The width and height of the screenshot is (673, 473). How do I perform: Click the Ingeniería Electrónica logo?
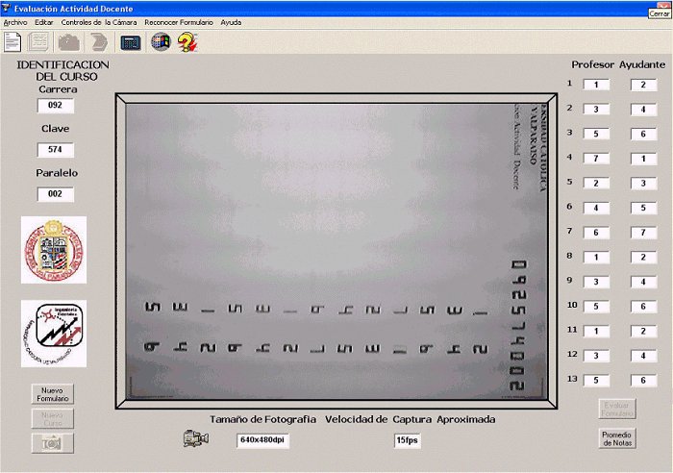(x=54, y=334)
